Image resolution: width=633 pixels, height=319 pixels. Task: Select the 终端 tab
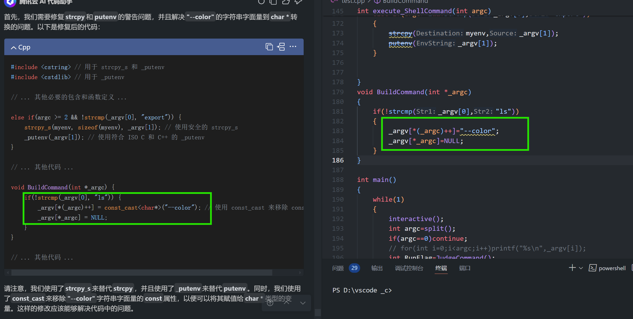[x=441, y=268]
